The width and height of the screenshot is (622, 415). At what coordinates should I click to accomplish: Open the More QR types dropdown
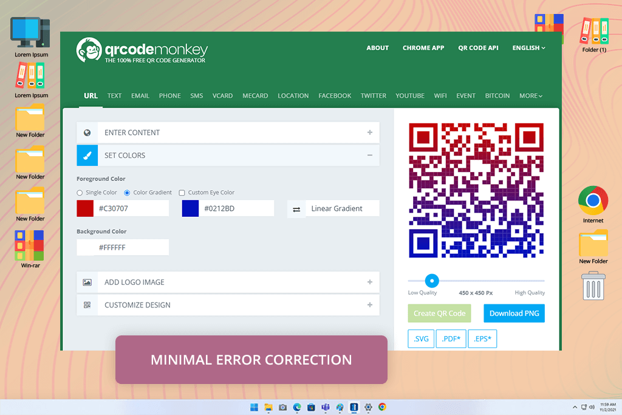(x=531, y=95)
